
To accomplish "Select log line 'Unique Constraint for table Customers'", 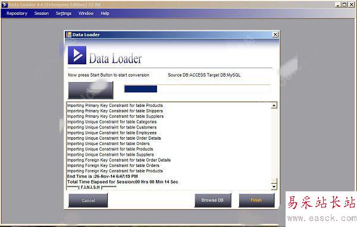I will tap(112, 127).
